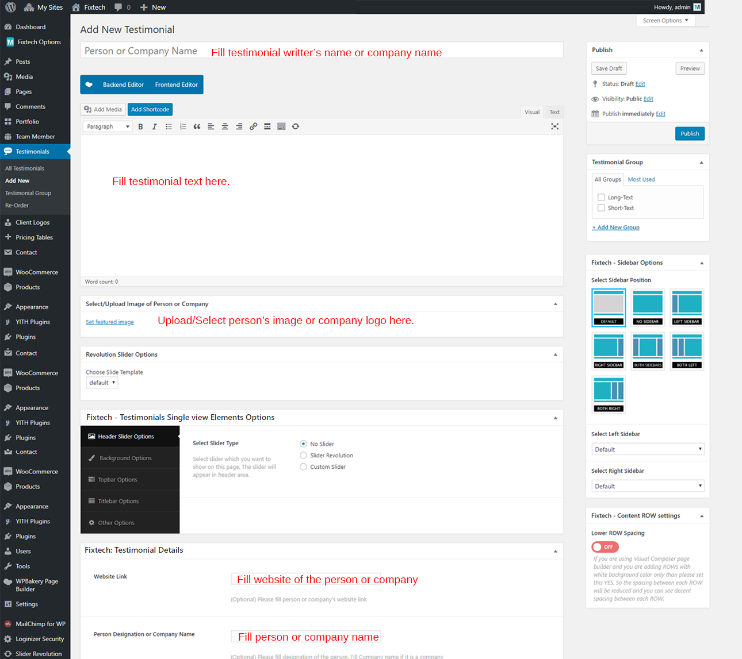742x659 pixels.
Task: Open the Paragraph format dropdown
Action: (x=108, y=126)
